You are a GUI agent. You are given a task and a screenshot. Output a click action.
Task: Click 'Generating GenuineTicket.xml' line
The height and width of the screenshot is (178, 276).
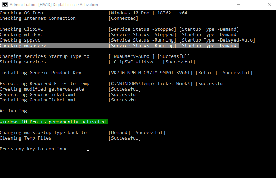38,95
